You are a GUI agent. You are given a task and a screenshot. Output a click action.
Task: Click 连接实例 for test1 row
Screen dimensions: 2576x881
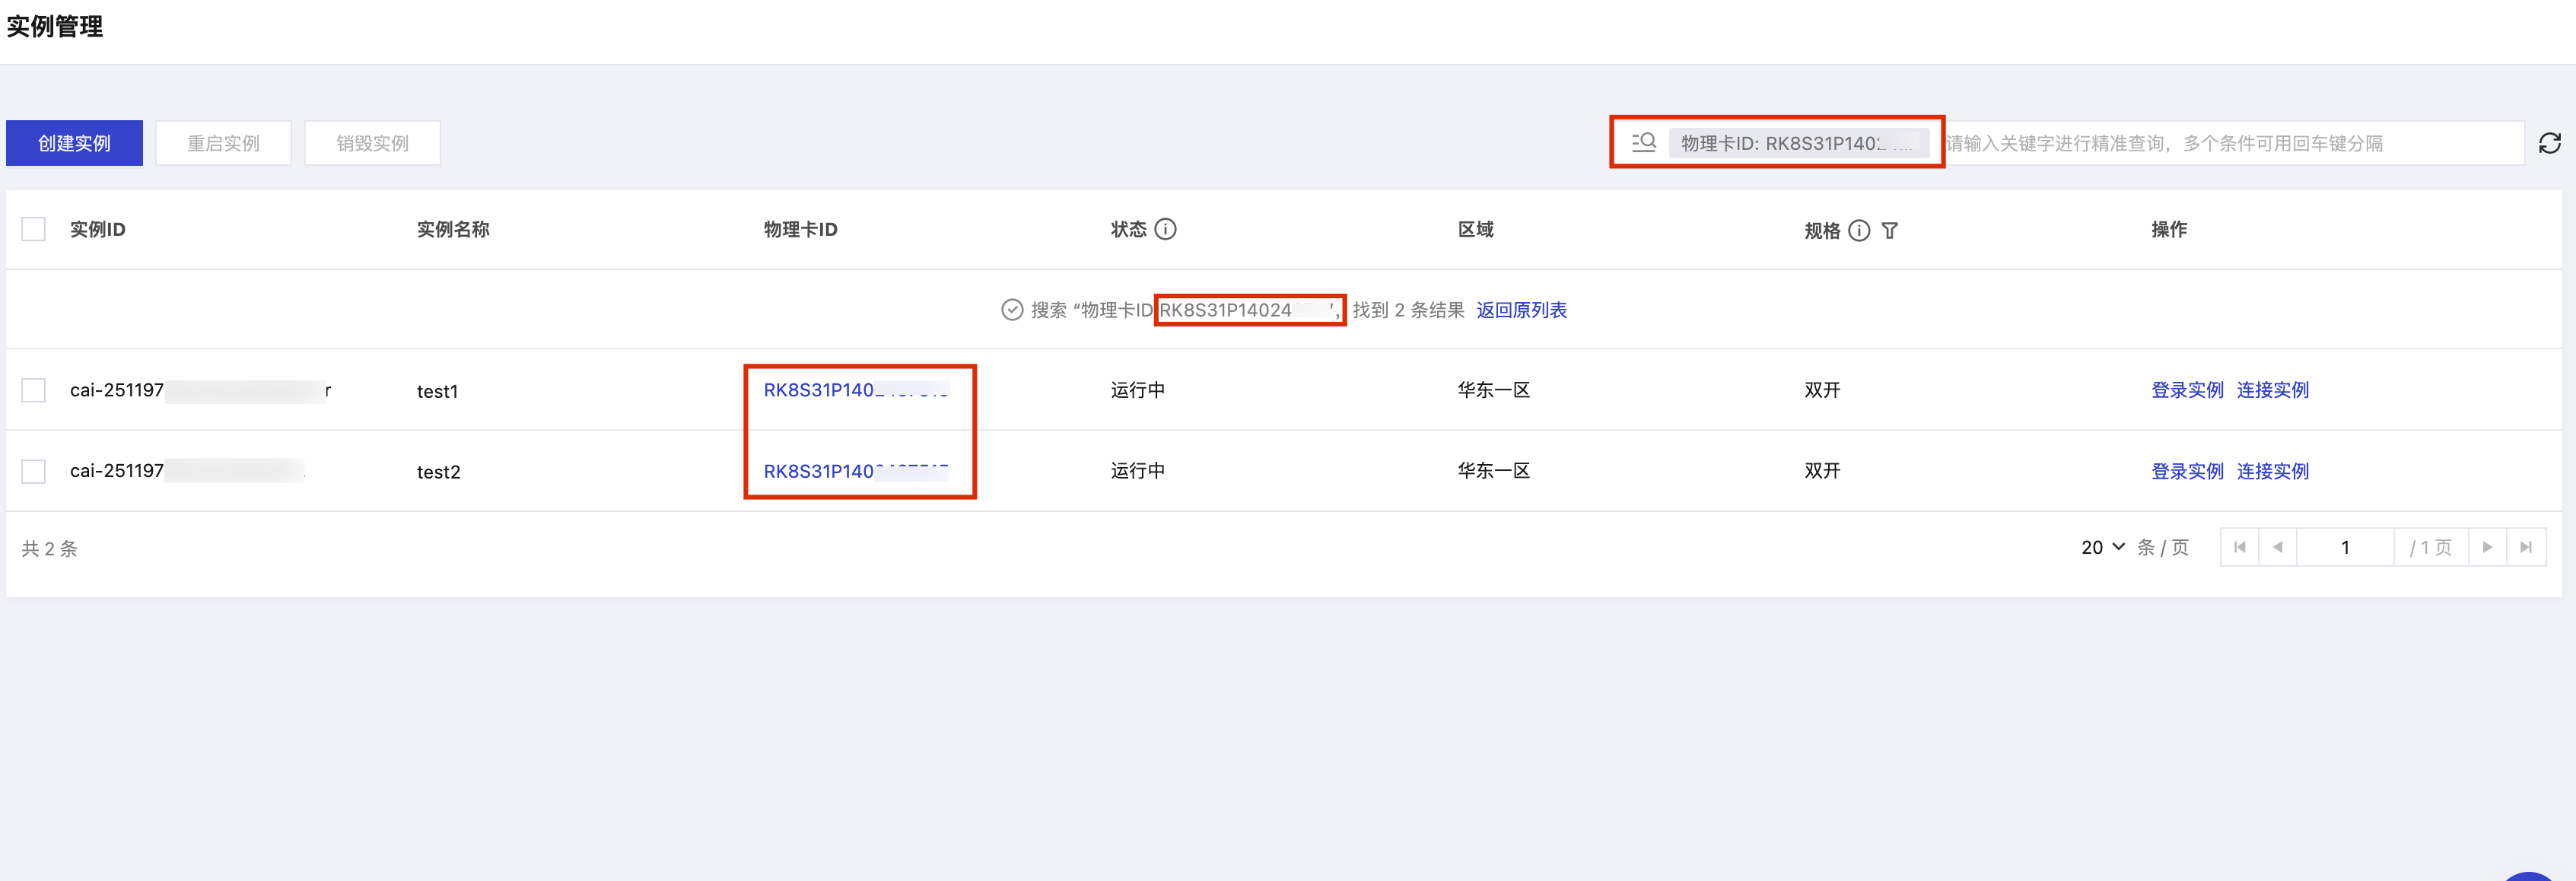pyautogui.click(x=2273, y=390)
